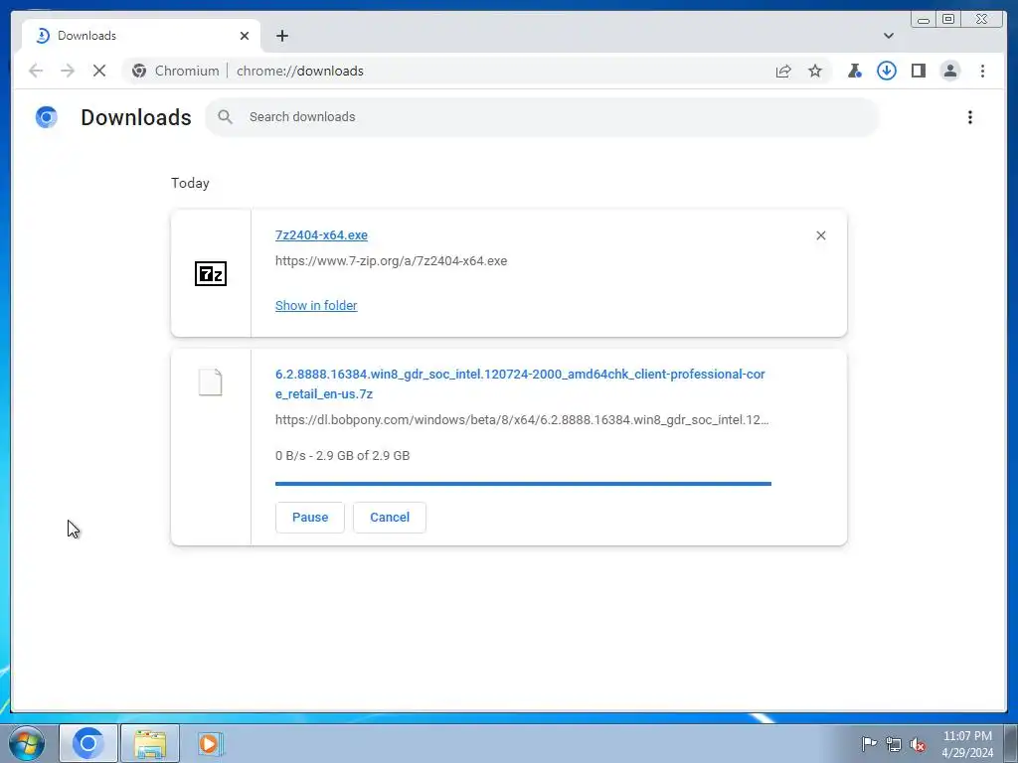The height and width of the screenshot is (763, 1018).
Task: Toggle the side panel icon
Action: (x=919, y=71)
